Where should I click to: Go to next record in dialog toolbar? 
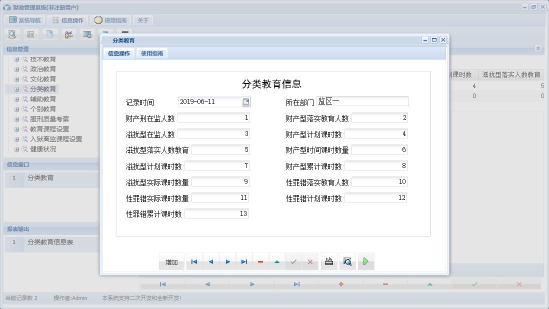pos(227,261)
